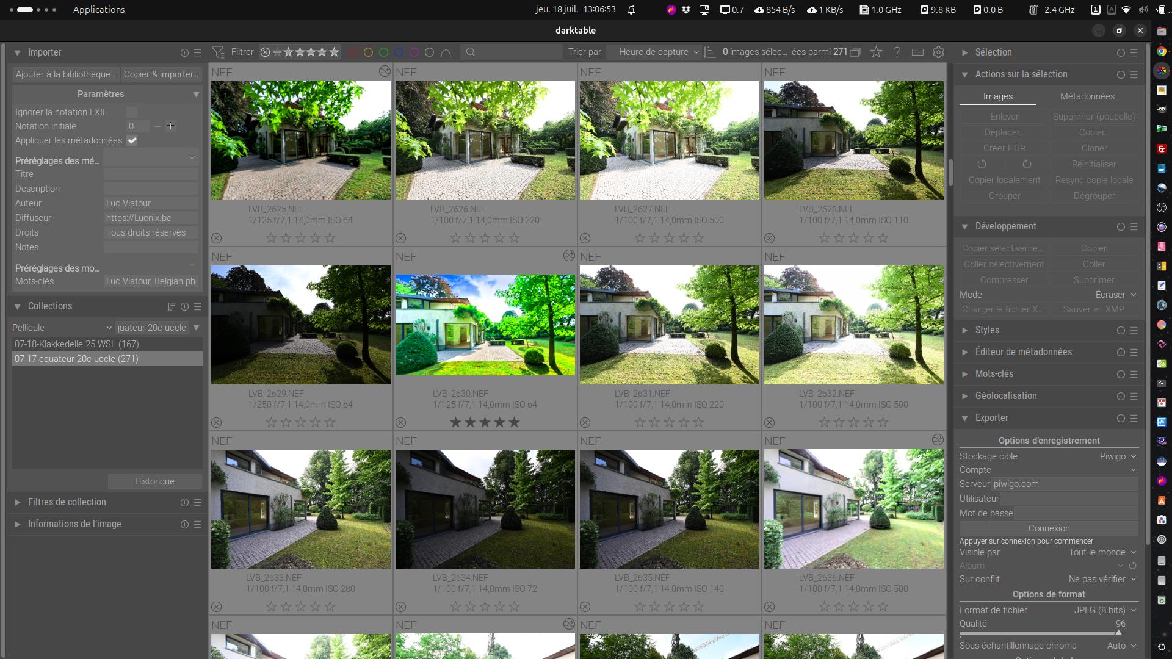Toggle star overlay display icon
The image size is (1172, 659).
(x=876, y=52)
